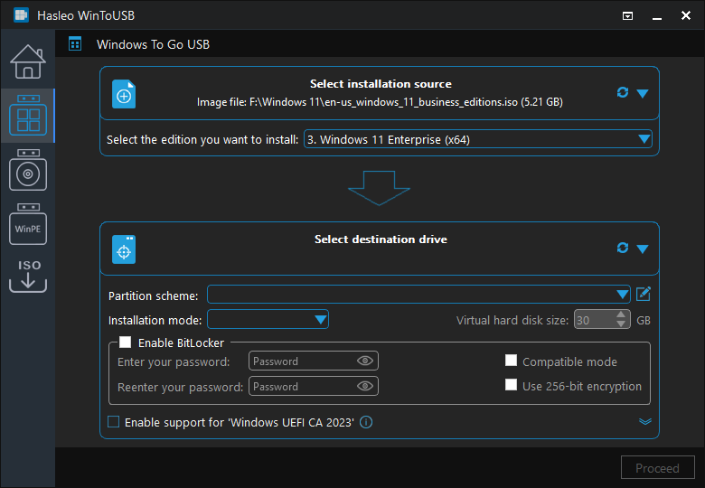Tick the Compatible mode checkbox
This screenshot has width=705, height=488.
click(511, 361)
